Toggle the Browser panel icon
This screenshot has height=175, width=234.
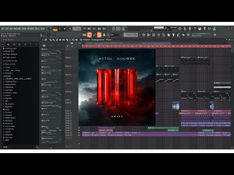click(163, 35)
